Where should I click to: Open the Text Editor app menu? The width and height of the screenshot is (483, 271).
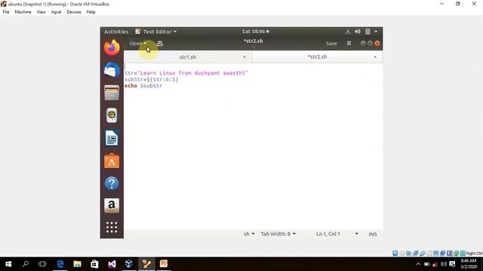(x=156, y=32)
